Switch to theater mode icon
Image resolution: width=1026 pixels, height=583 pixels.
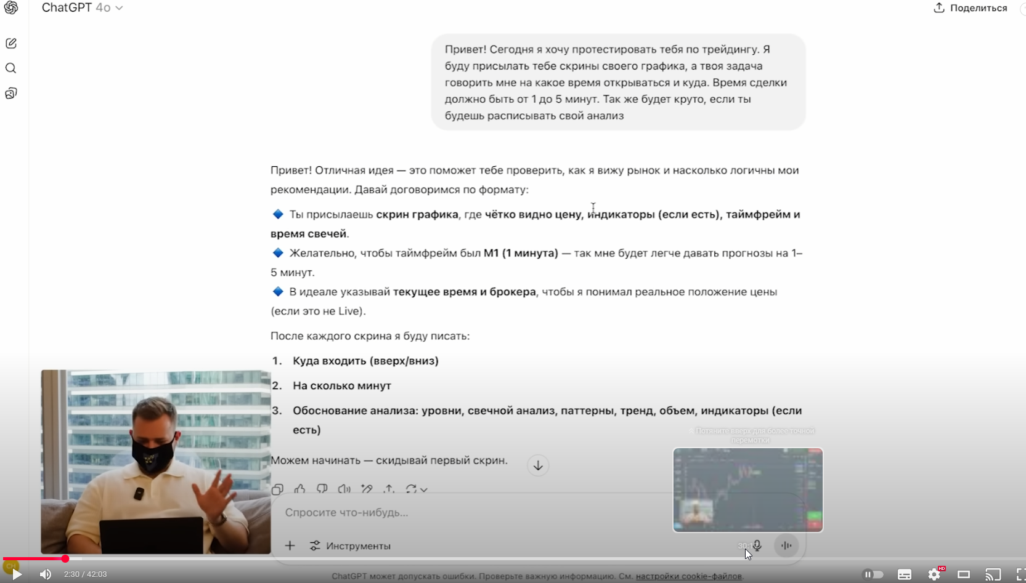coord(964,574)
